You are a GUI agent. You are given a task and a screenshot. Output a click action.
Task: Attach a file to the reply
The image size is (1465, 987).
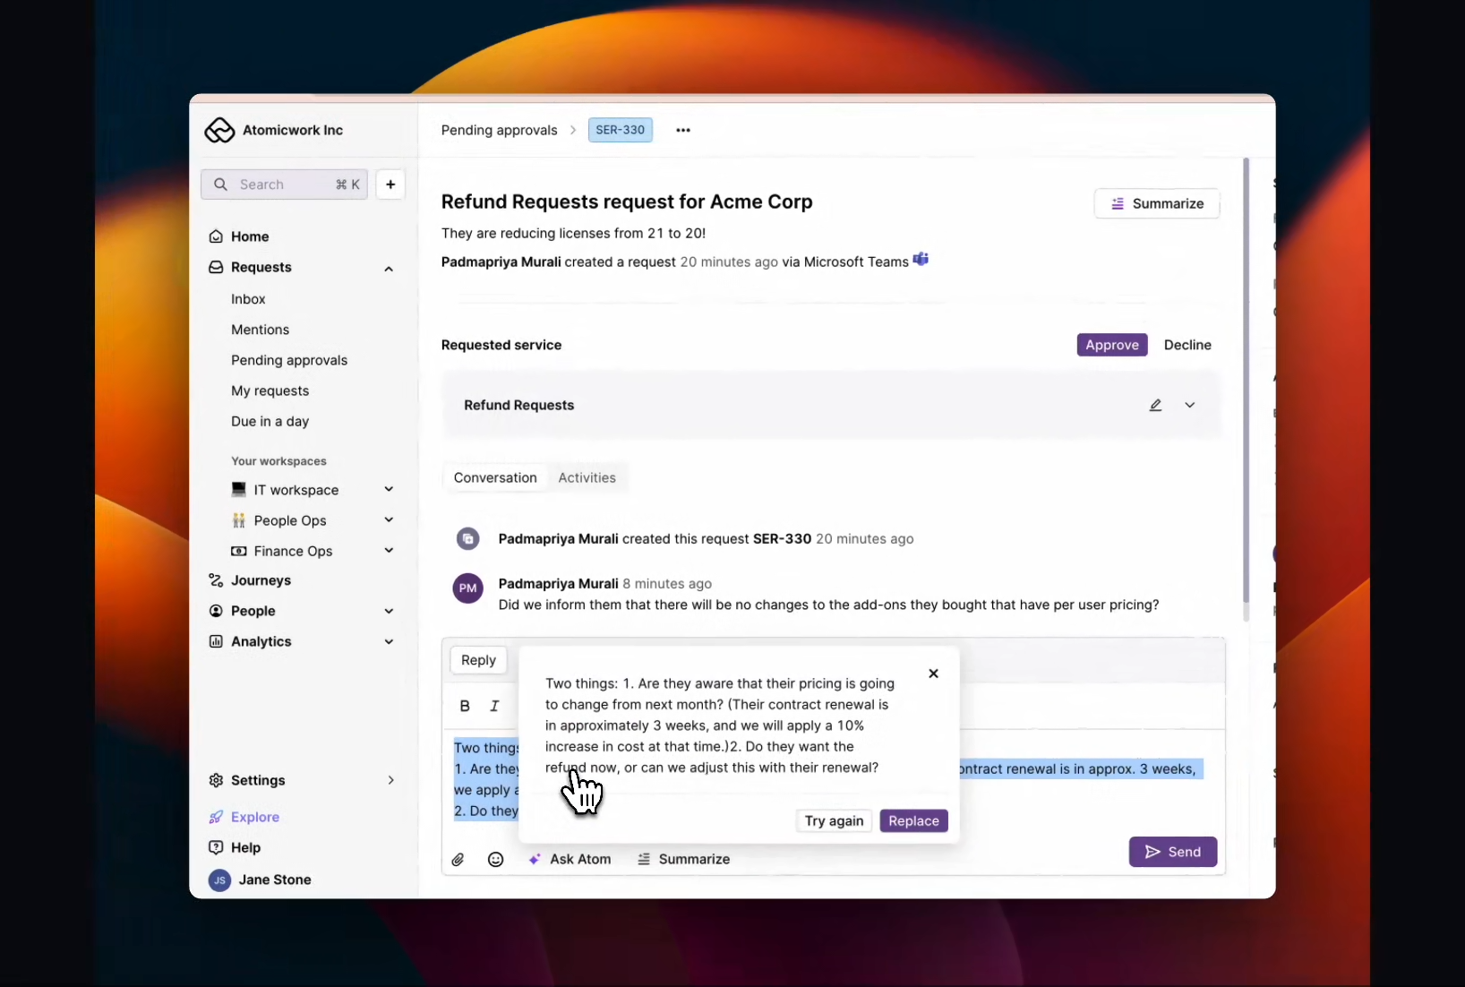pyautogui.click(x=458, y=859)
